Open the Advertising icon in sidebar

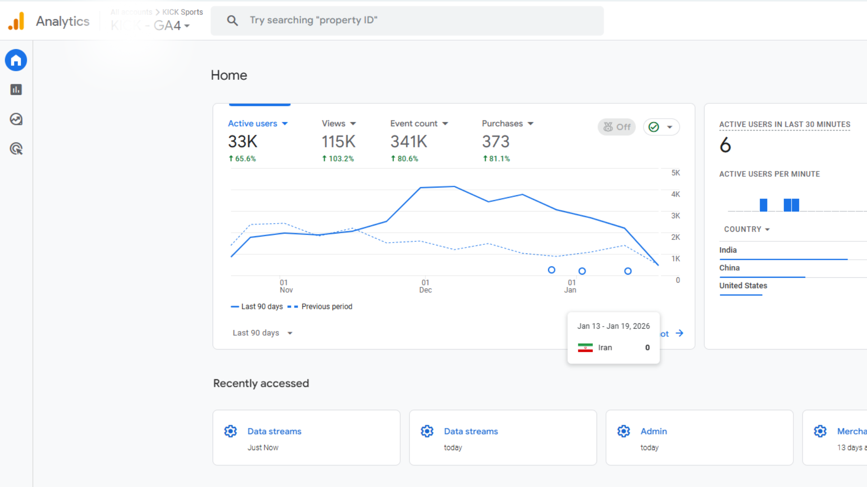tap(16, 149)
